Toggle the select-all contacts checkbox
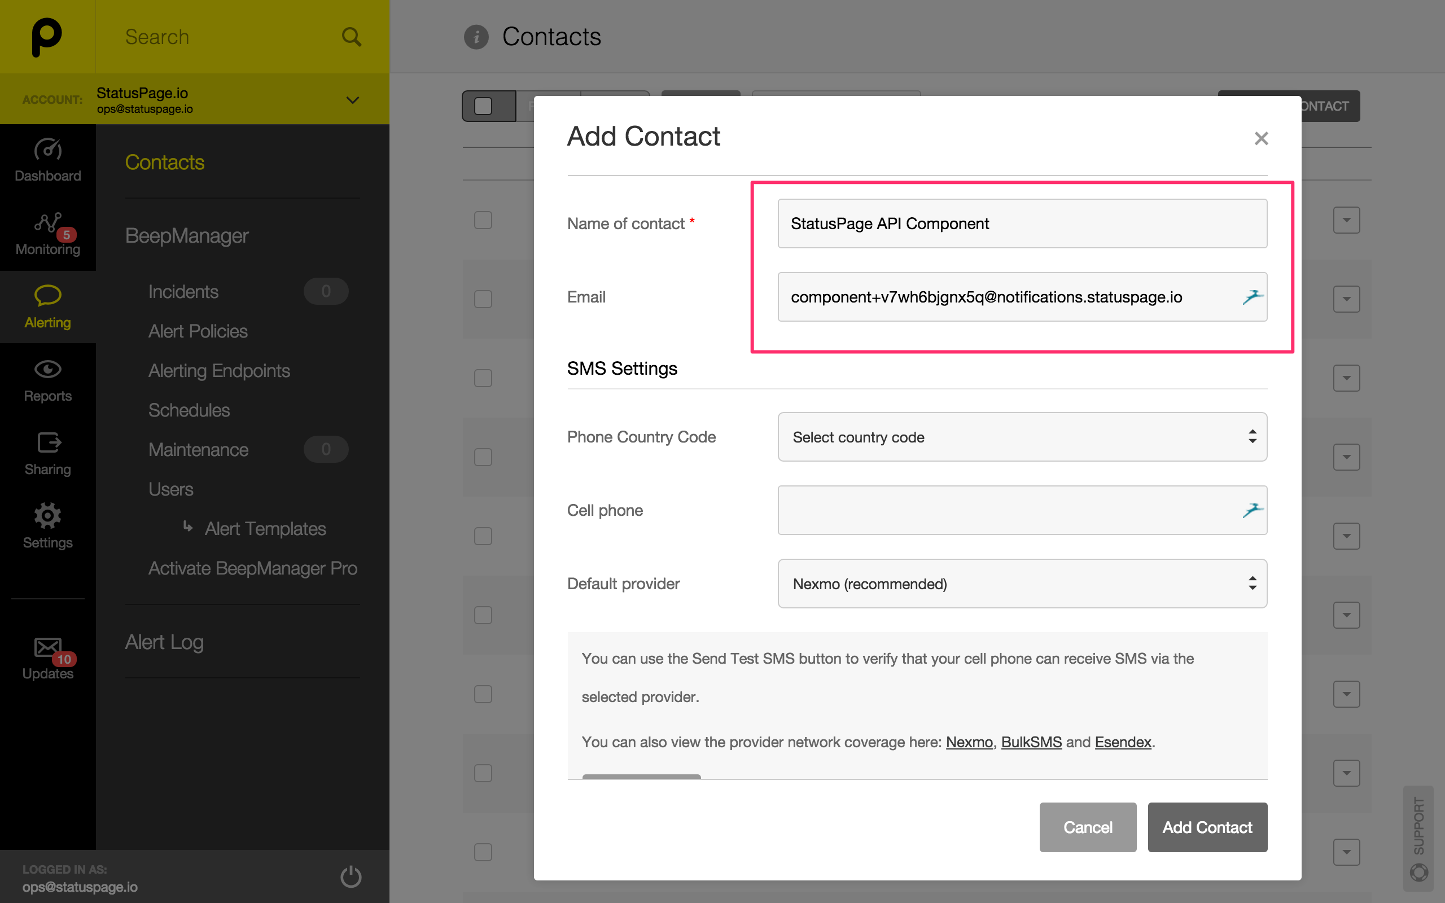This screenshot has width=1445, height=903. pos(483,106)
